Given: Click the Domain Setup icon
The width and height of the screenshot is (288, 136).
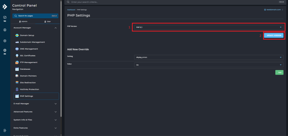Looking at the screenshot, I should point(17,36).
